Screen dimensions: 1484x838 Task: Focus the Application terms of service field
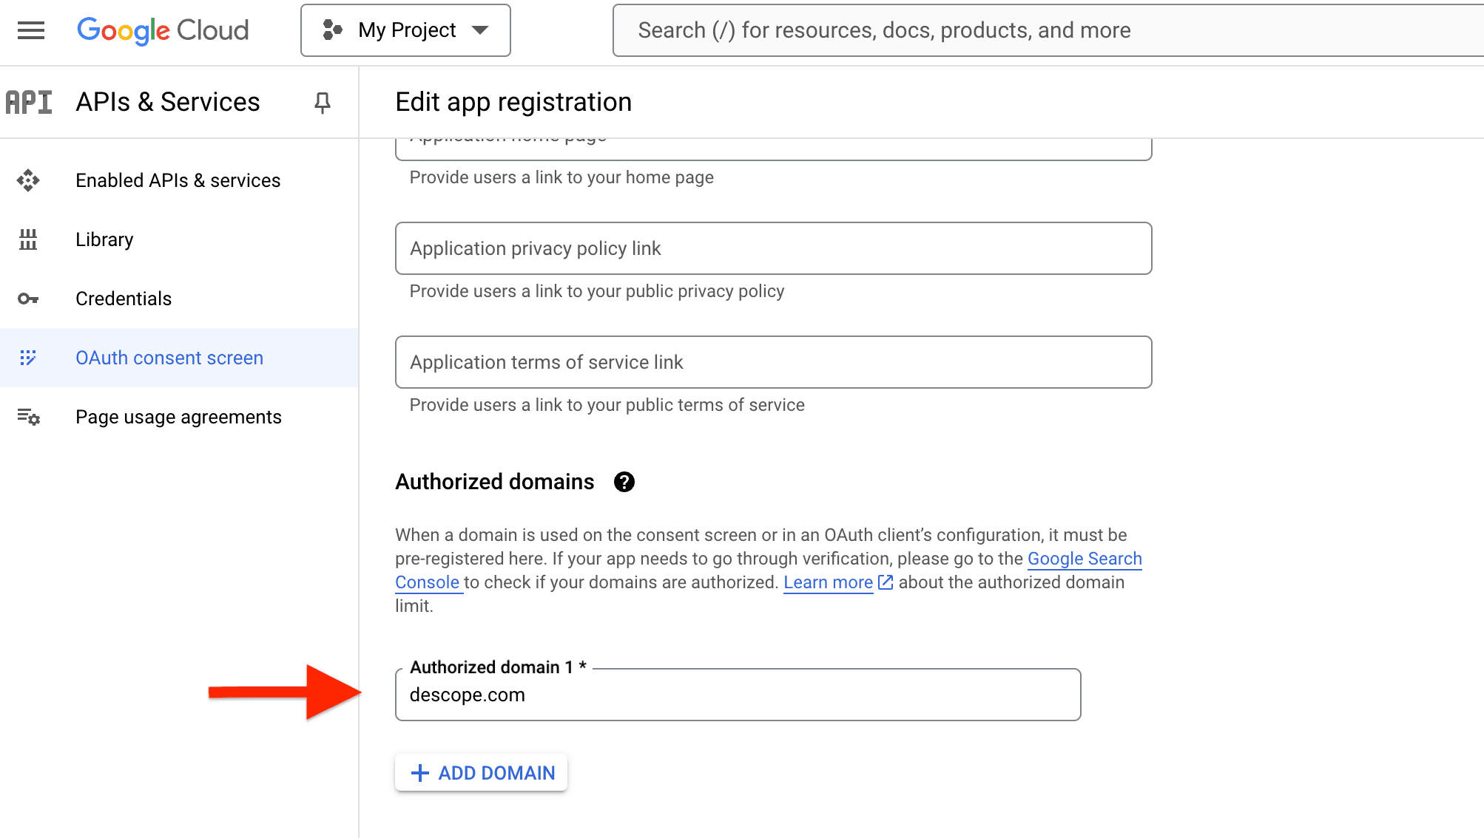point(773,362)
